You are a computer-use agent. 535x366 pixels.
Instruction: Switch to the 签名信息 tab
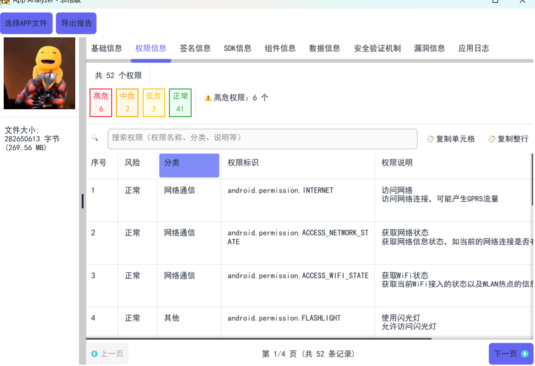tap(195, 48)
